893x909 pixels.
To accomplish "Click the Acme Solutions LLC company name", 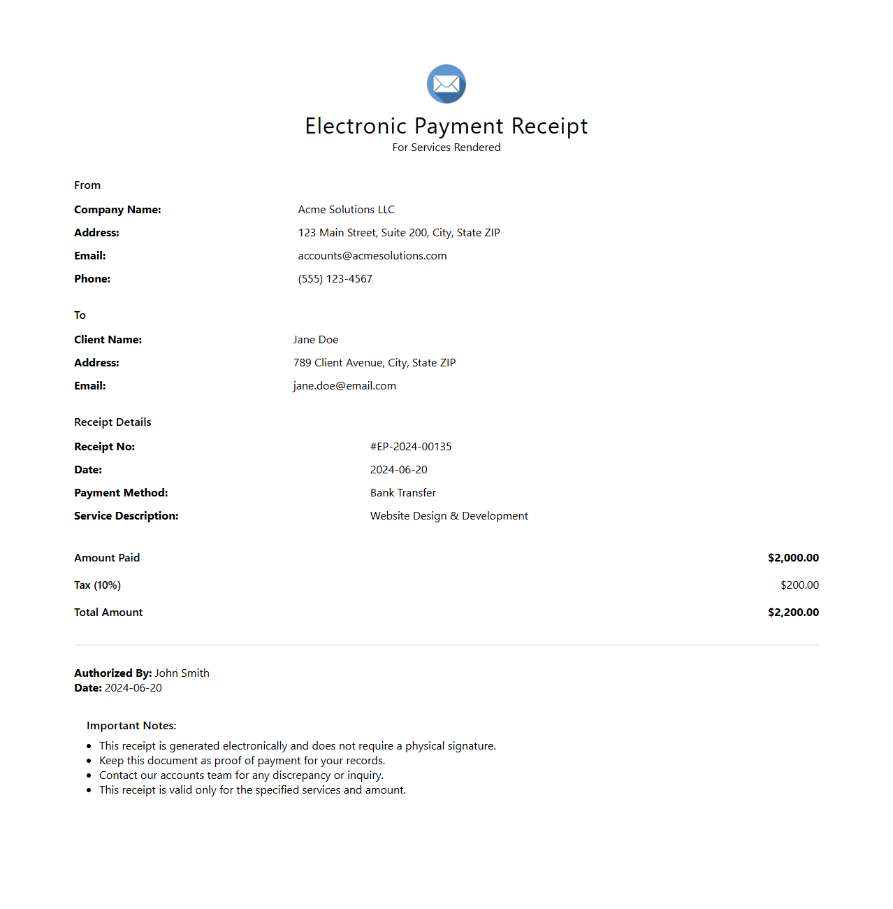I will click(x=346, y=210).
